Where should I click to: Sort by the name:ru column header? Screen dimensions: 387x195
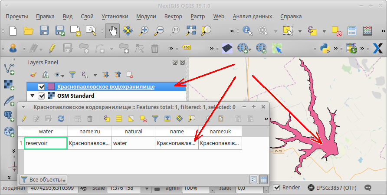tap(90, 132)
